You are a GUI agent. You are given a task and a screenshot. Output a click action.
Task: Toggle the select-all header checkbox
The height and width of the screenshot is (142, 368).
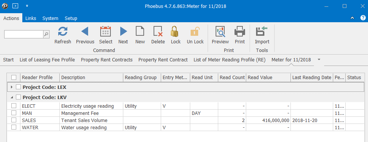click(x=14, y=78)
